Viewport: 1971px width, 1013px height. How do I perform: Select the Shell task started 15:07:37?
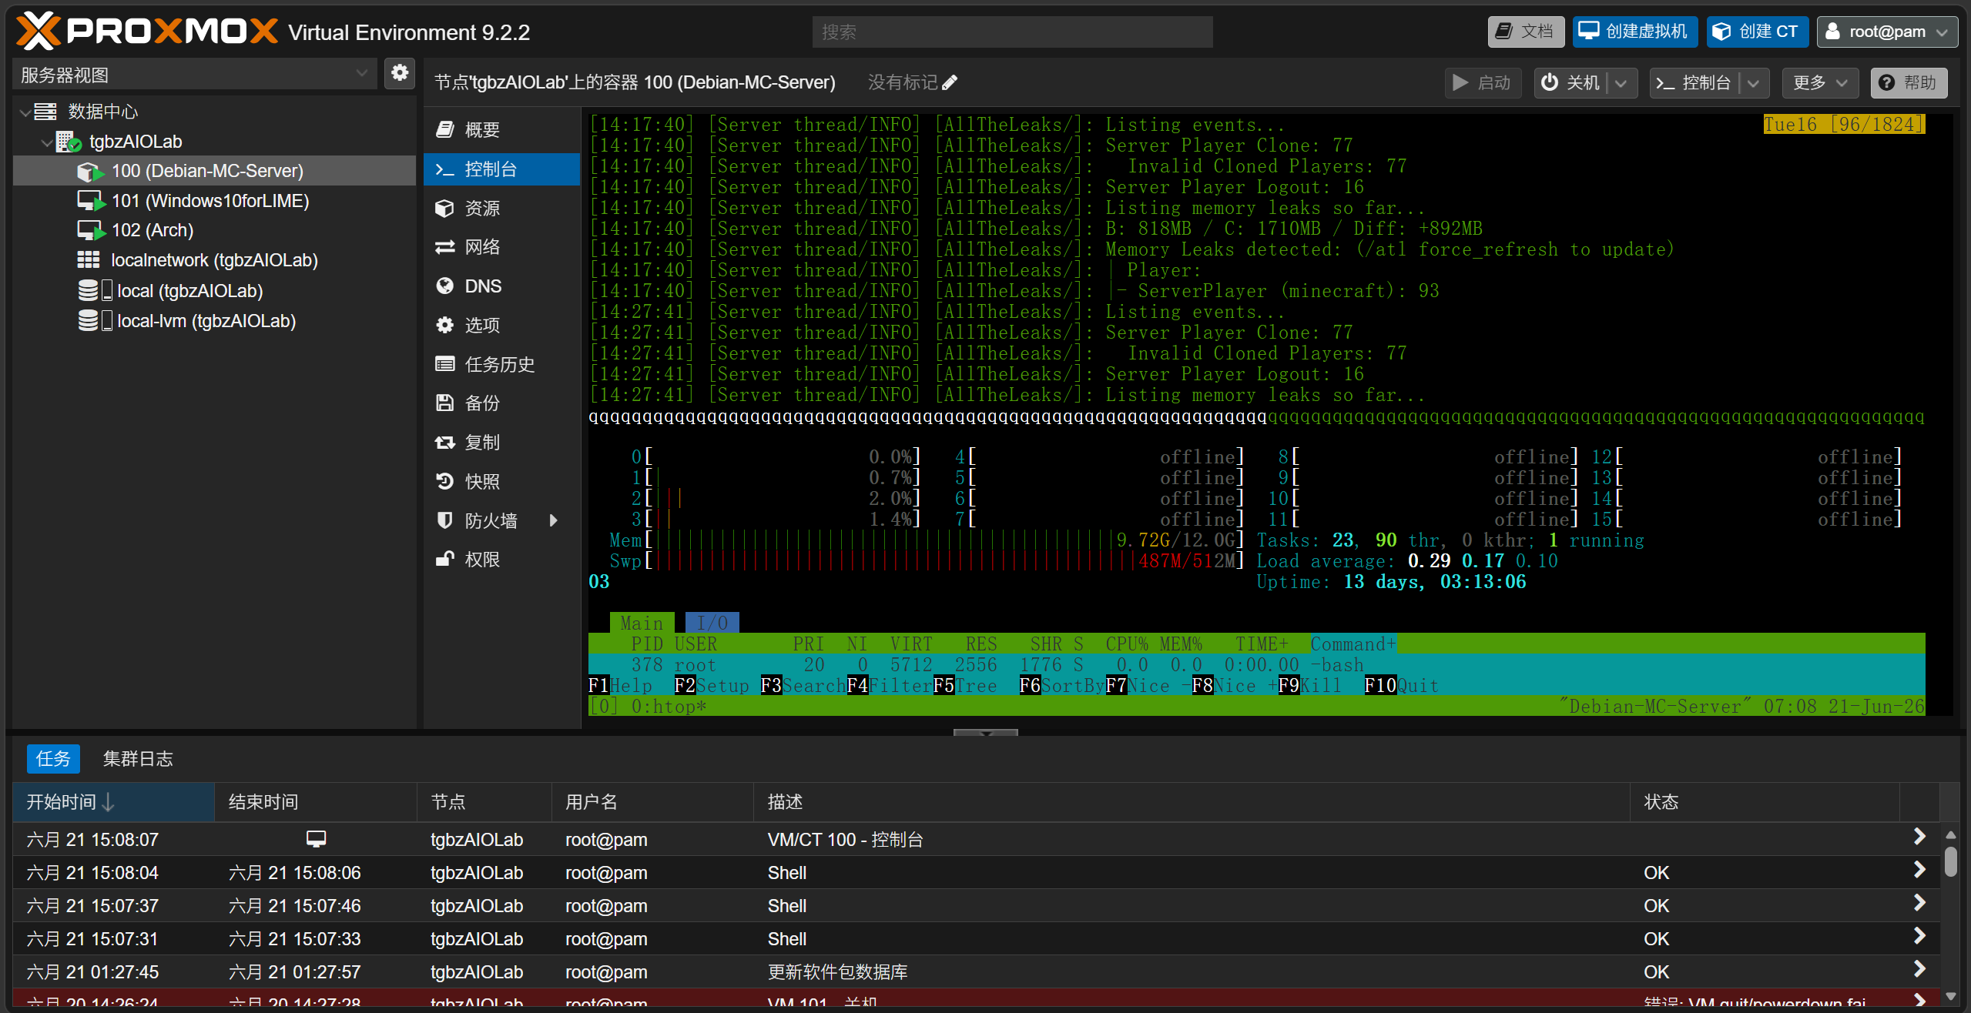(974, 906)
